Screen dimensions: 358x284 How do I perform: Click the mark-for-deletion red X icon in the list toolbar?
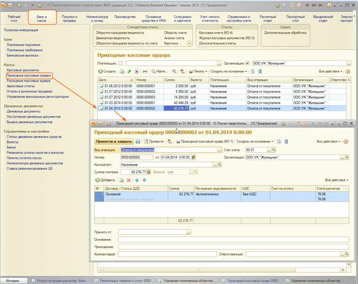click(x=137, y=72)
